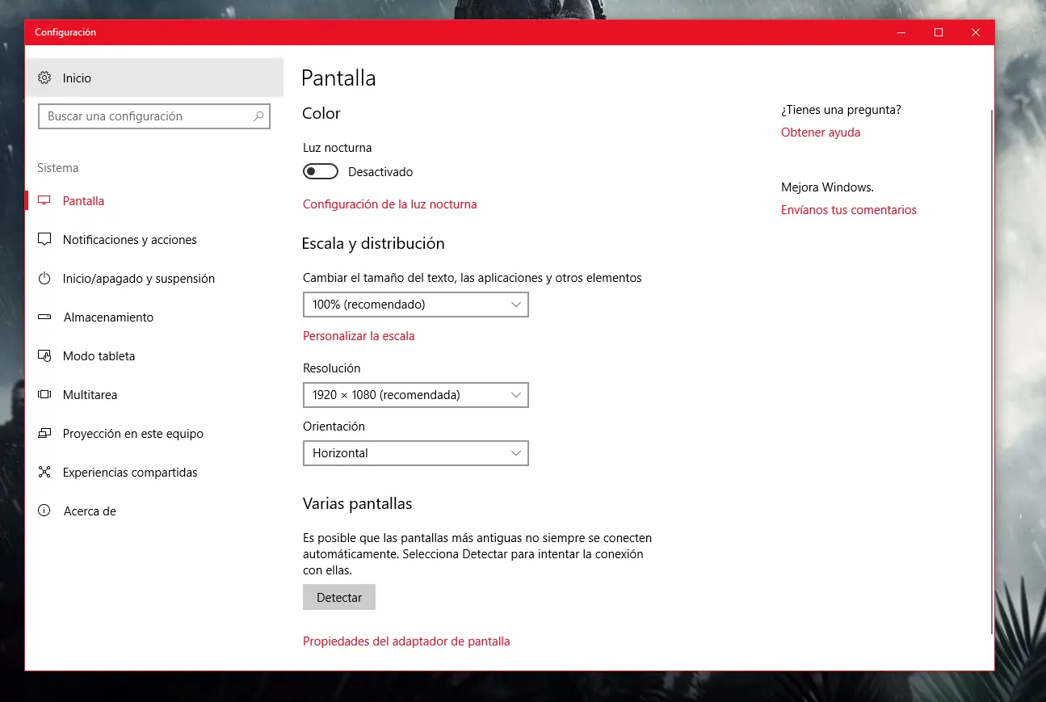Click the Acerca de info icon

44,511
